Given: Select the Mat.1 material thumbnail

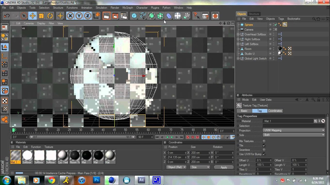Looking at the screenshot, I should tap(15, 155).
